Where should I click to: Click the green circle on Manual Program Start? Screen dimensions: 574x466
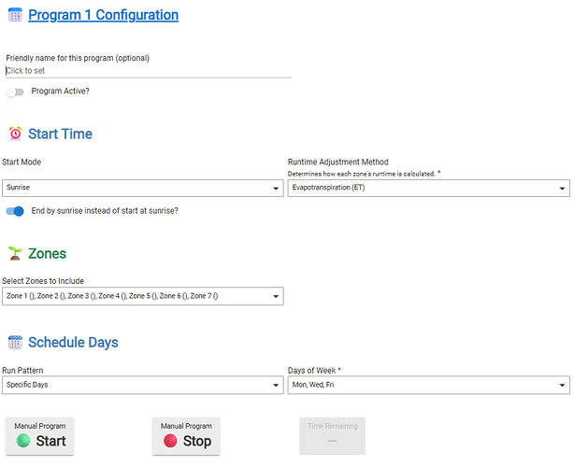pyautogui.click(x=23, y=441)
